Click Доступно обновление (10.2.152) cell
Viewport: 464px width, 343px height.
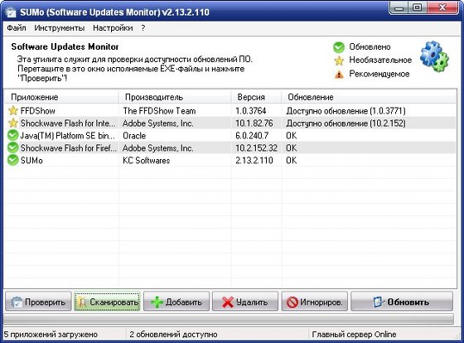point(346,123)
